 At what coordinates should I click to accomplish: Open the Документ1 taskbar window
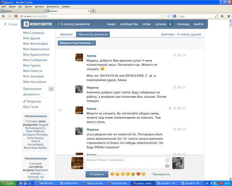click(168, 183)
